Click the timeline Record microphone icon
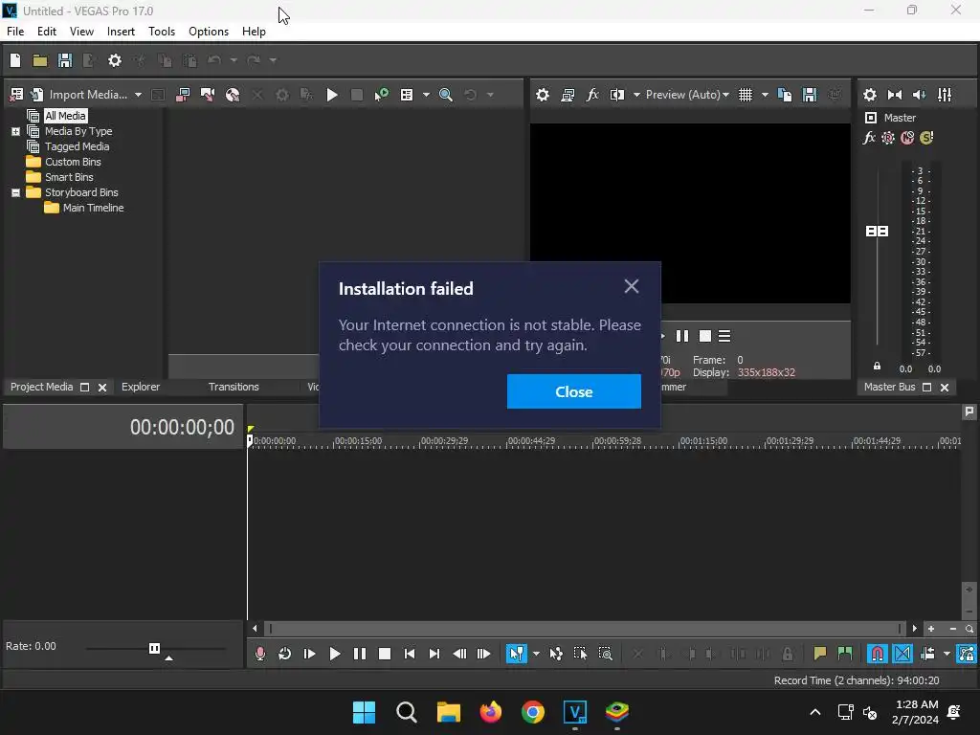Viewport: 980px width, 735px height. click(x=260, y=654)
